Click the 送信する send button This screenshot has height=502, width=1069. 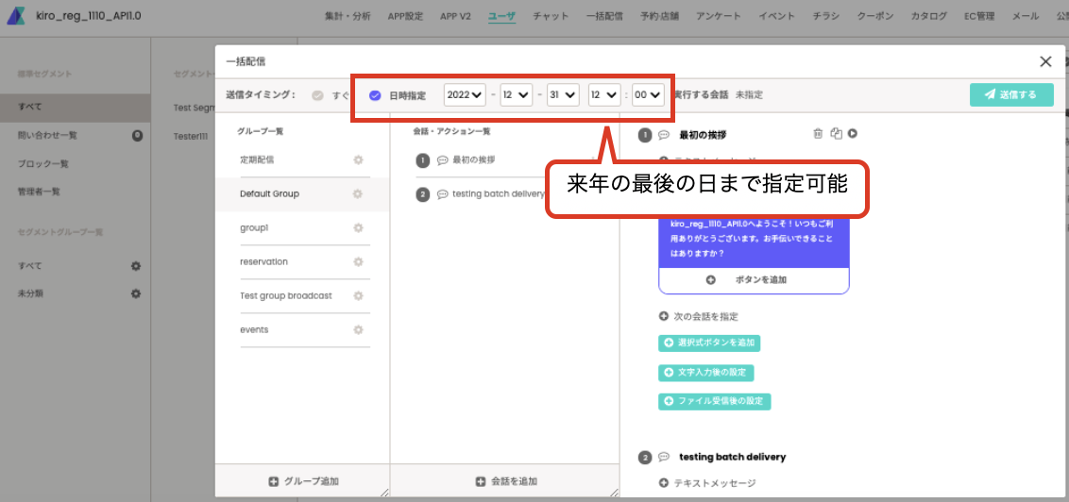point(1011,95)
